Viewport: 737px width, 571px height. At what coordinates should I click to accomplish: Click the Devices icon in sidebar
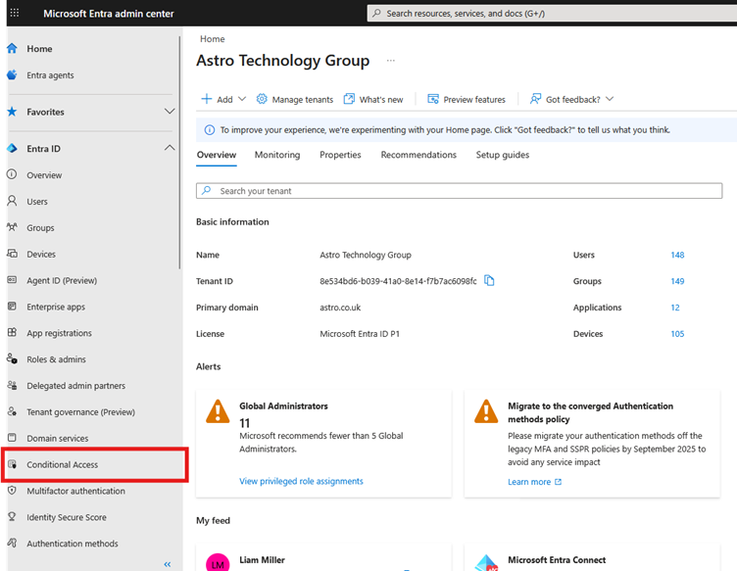(x=12, y=254)
